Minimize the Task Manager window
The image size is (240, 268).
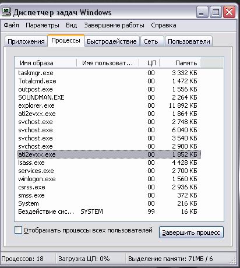202,12
